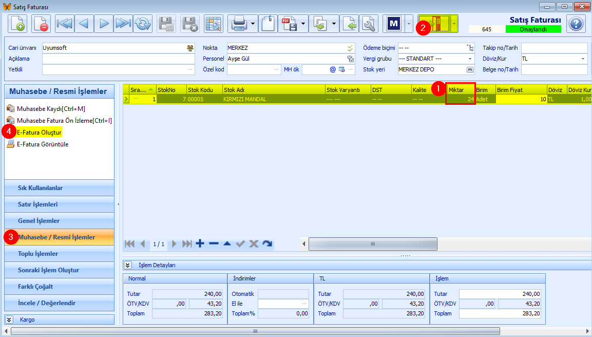Image resolution: width=592 pixels, height=337 pixels.
Task: Remove selected line with the minus icon
Action: (x=213, y=244)
